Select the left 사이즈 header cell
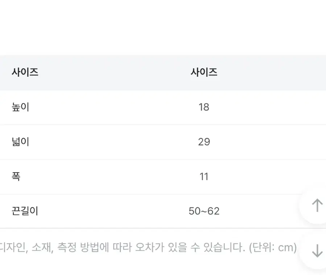This screenshot has width=326, height=275. pyautogui.click(x=25, y=72)
